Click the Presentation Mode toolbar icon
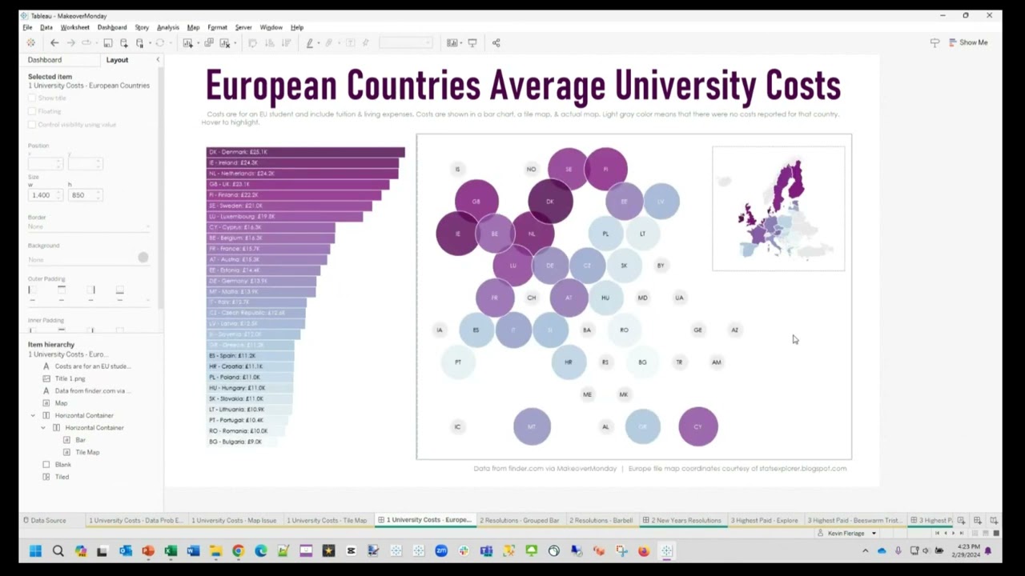This screenshot has width=1025, height=576. pos(472,43)
